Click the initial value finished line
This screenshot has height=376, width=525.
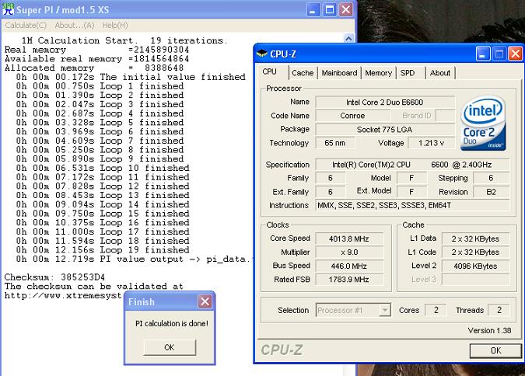(131, 77)
